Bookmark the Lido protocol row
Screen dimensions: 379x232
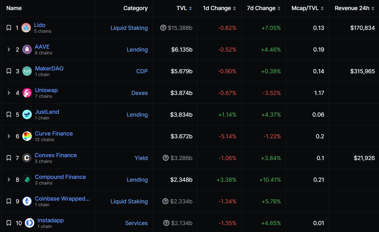(x=9, y=28)
